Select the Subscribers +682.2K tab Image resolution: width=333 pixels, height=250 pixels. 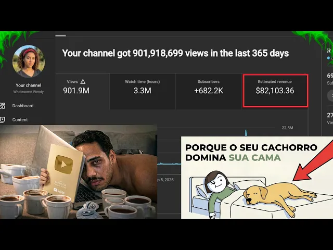[x=209, y=91]
